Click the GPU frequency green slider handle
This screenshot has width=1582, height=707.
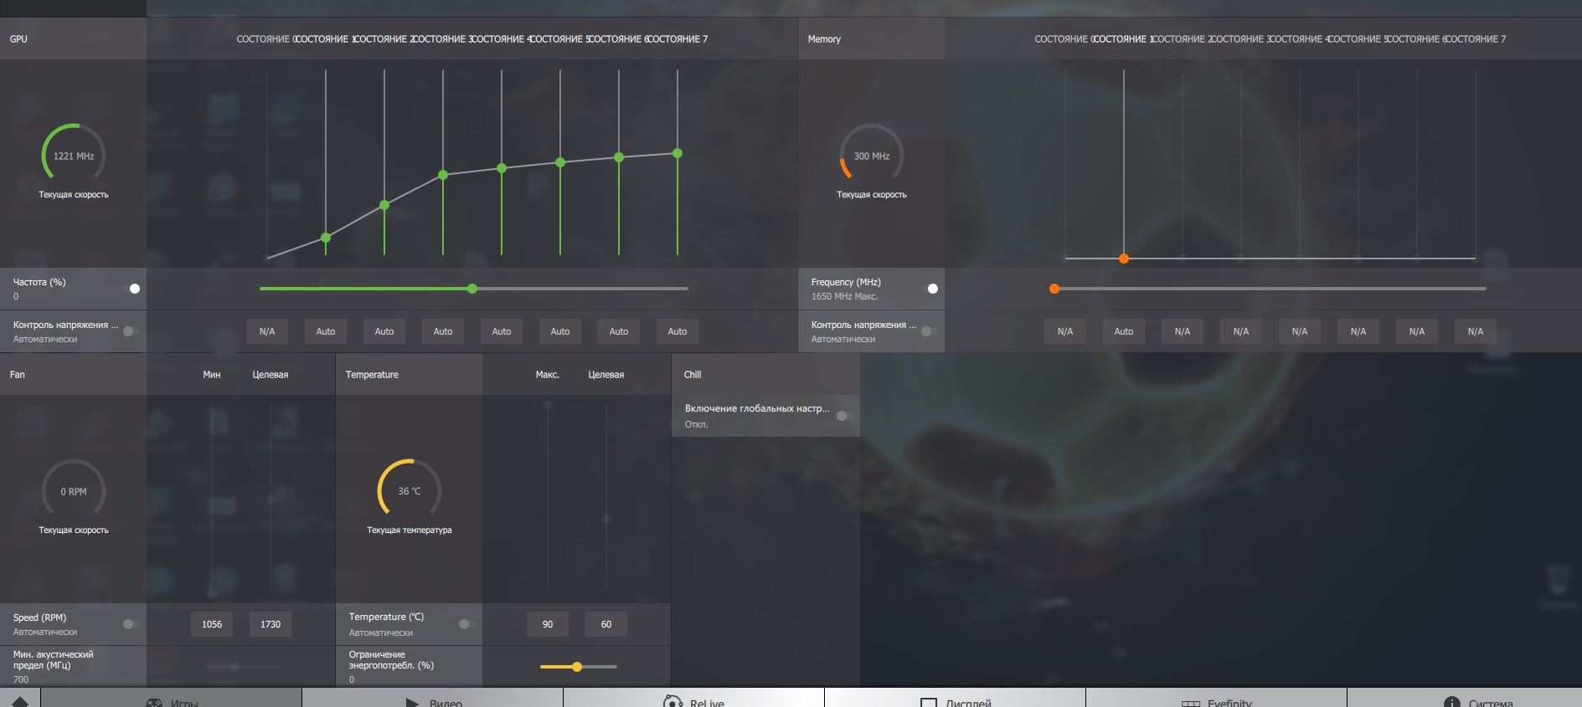point(472,289)
